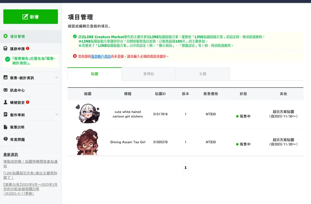The image size is (311, 204).
Task: Click title Shining Assam Tea Girl
Action: pos(128,142)
